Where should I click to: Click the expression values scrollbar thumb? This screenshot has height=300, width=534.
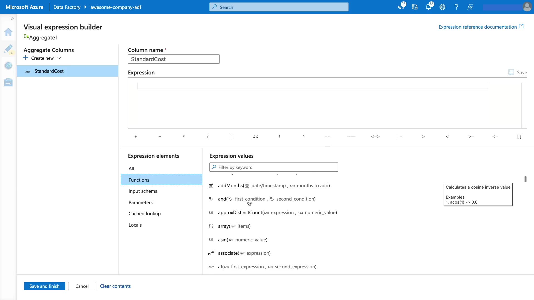tap(525, 179)
